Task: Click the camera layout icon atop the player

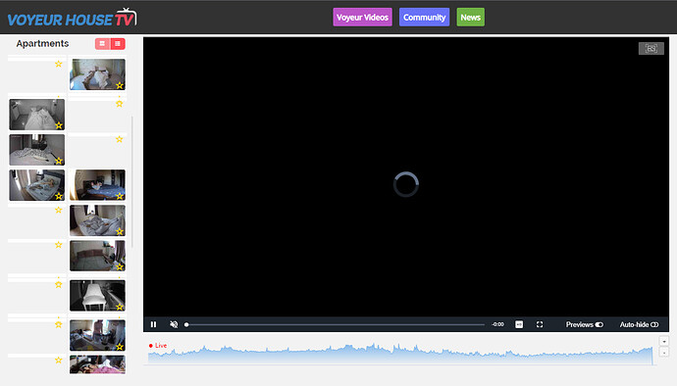Action: [651, 48]
